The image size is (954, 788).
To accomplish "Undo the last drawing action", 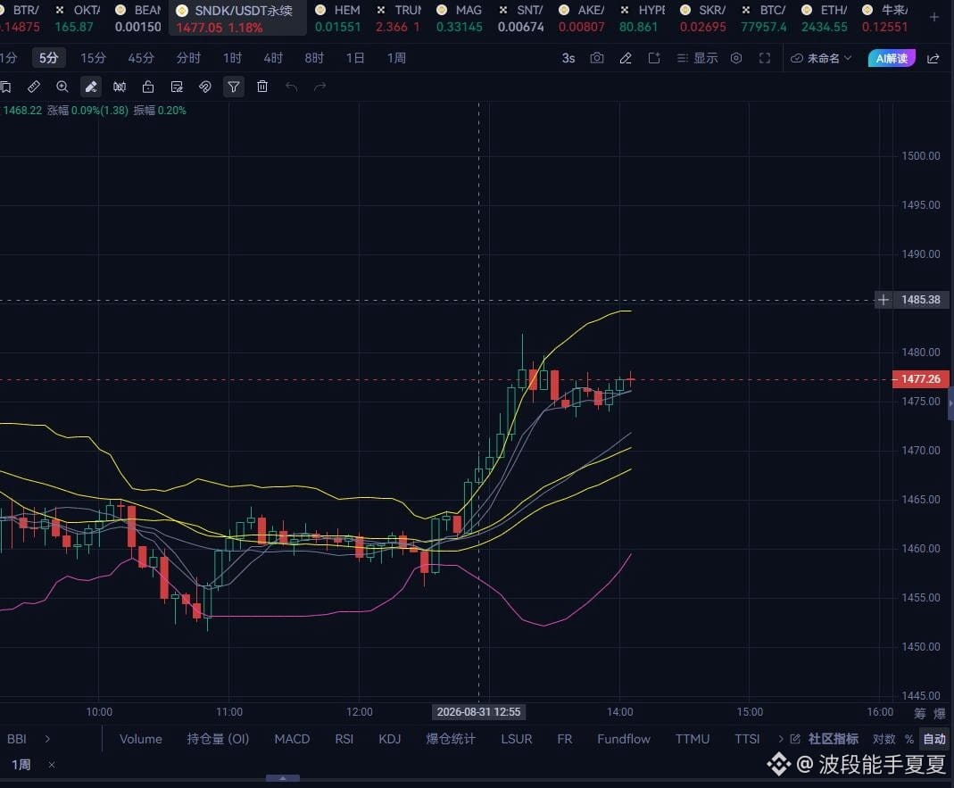I will click(292, 87).
